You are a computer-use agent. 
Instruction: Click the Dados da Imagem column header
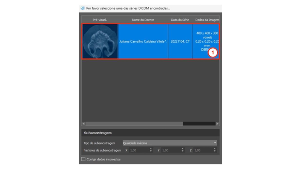pos(207,20)
